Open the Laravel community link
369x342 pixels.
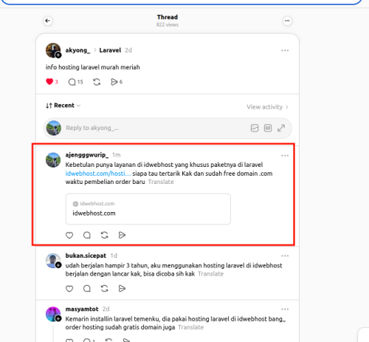[110, 50]
